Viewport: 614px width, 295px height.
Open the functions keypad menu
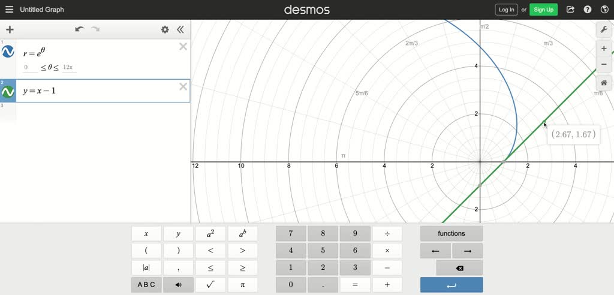pos(451,233)
